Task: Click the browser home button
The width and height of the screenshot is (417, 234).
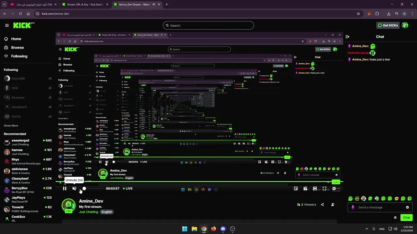Action: (28, 14)
